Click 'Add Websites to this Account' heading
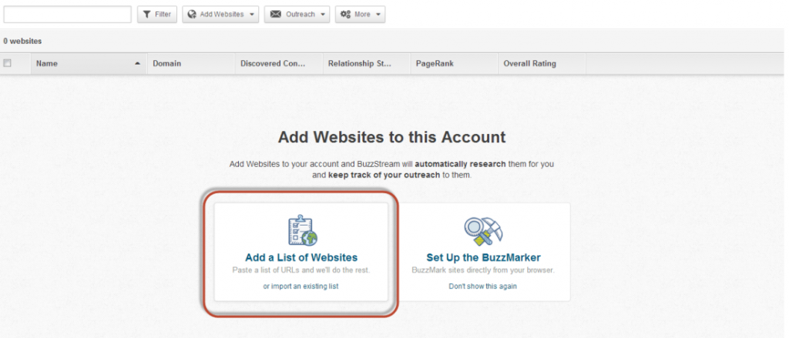Viewport: 789px width, 338px height. [x=392, y=137]
